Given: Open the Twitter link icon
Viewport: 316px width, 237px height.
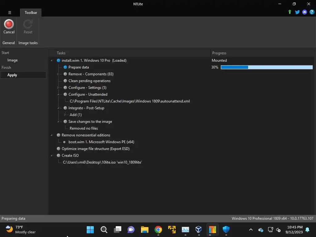Looking at the screenshot, I should (x=297, y=12).
